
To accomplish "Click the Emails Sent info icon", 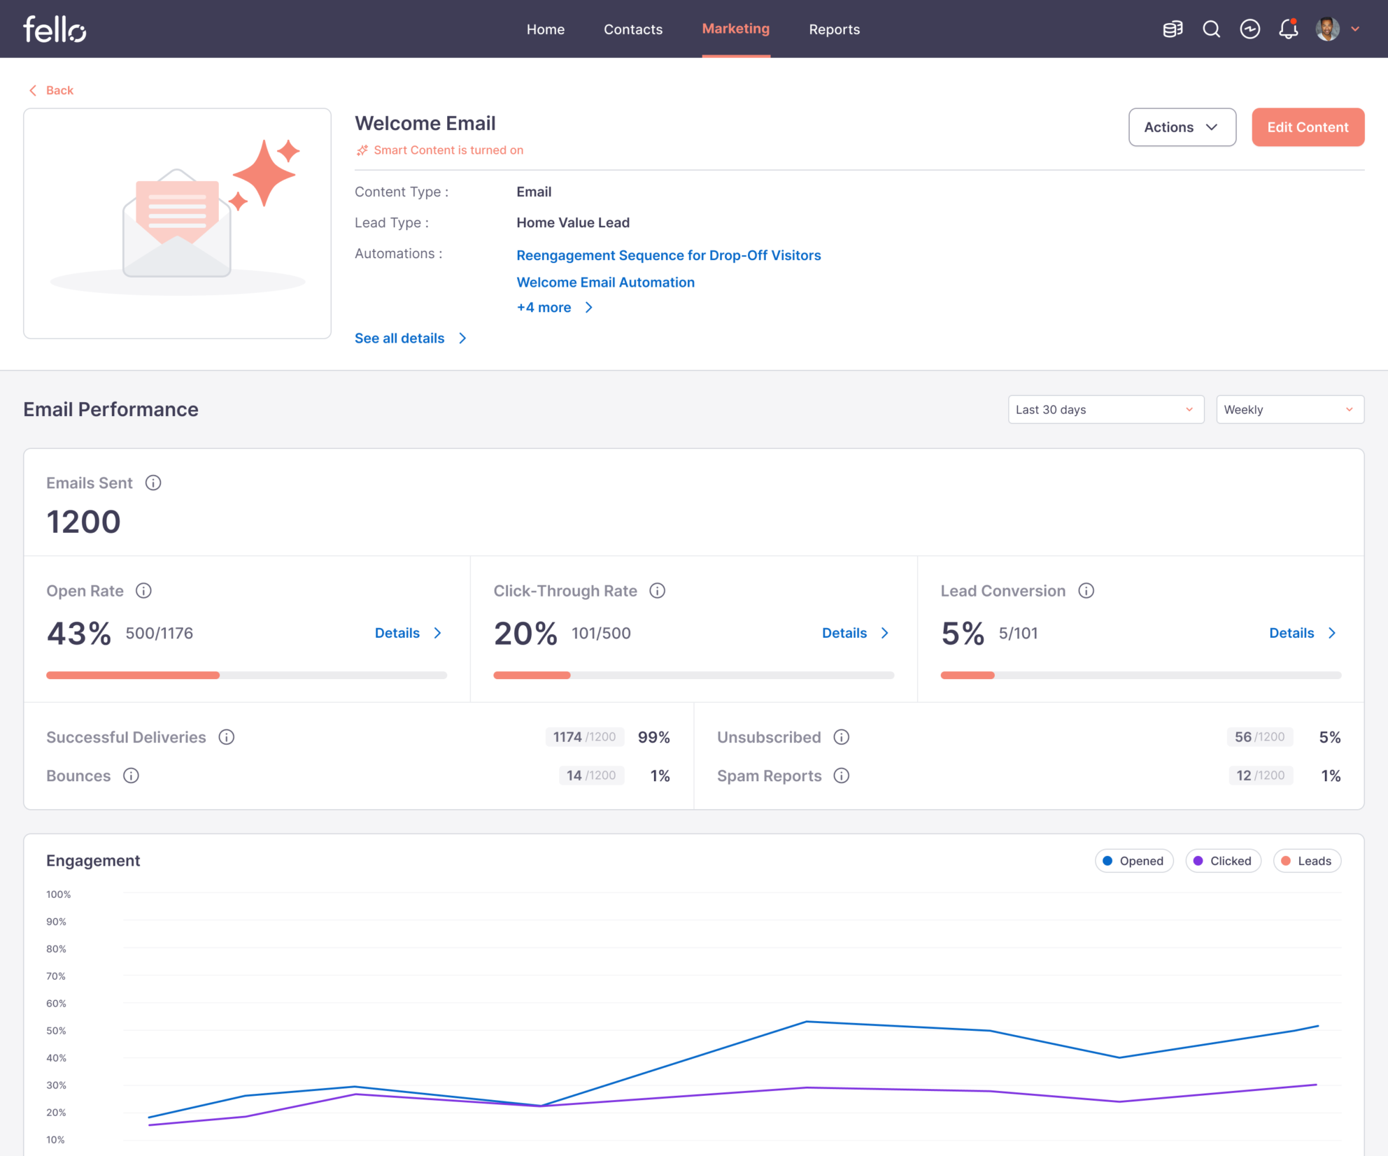I will 153,483.
